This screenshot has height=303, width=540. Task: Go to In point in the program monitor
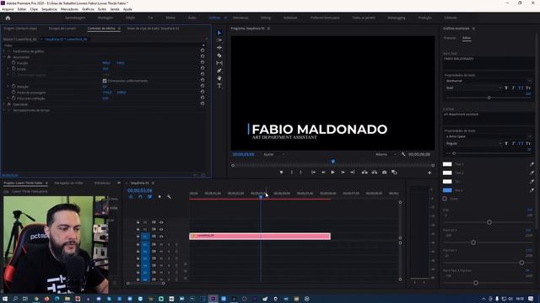pyautogui.click(x=313, y=172)
